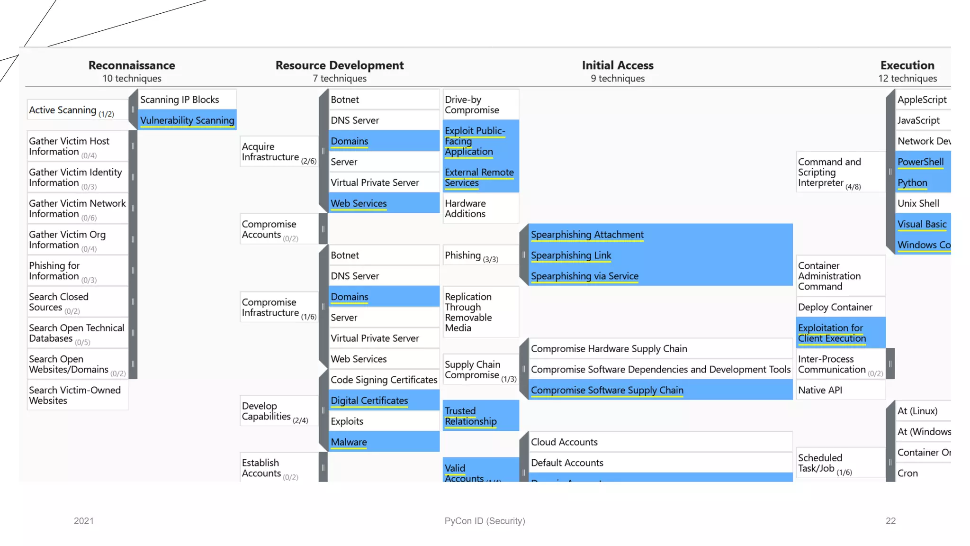Image resolution: width=970 pixels, height=546 pixels.
Task: Select Compromise Software Supply Chain sub-technique
Action: [607, 390]
